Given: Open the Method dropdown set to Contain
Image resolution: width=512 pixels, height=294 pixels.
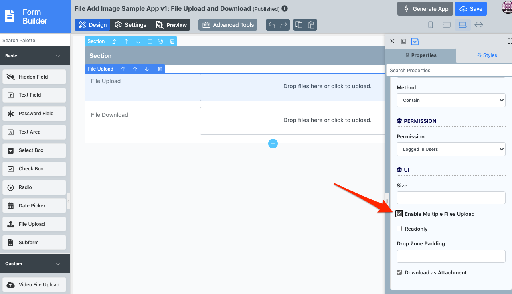Looking at the screenshot, I should [x=451, y=100].
